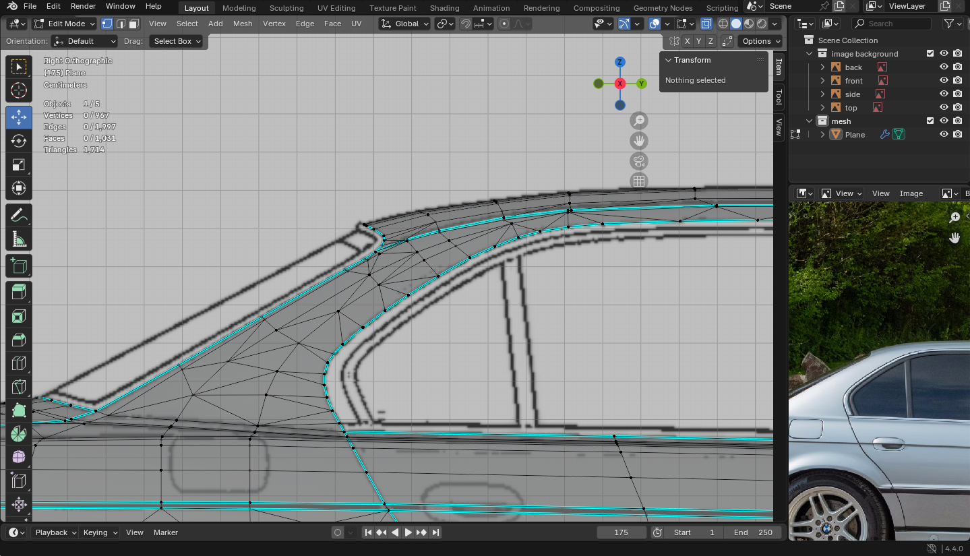Screen dimensions: 970x556
Task: Open the Global transform orientation dropdown
Action: click(x=404, y=24)
